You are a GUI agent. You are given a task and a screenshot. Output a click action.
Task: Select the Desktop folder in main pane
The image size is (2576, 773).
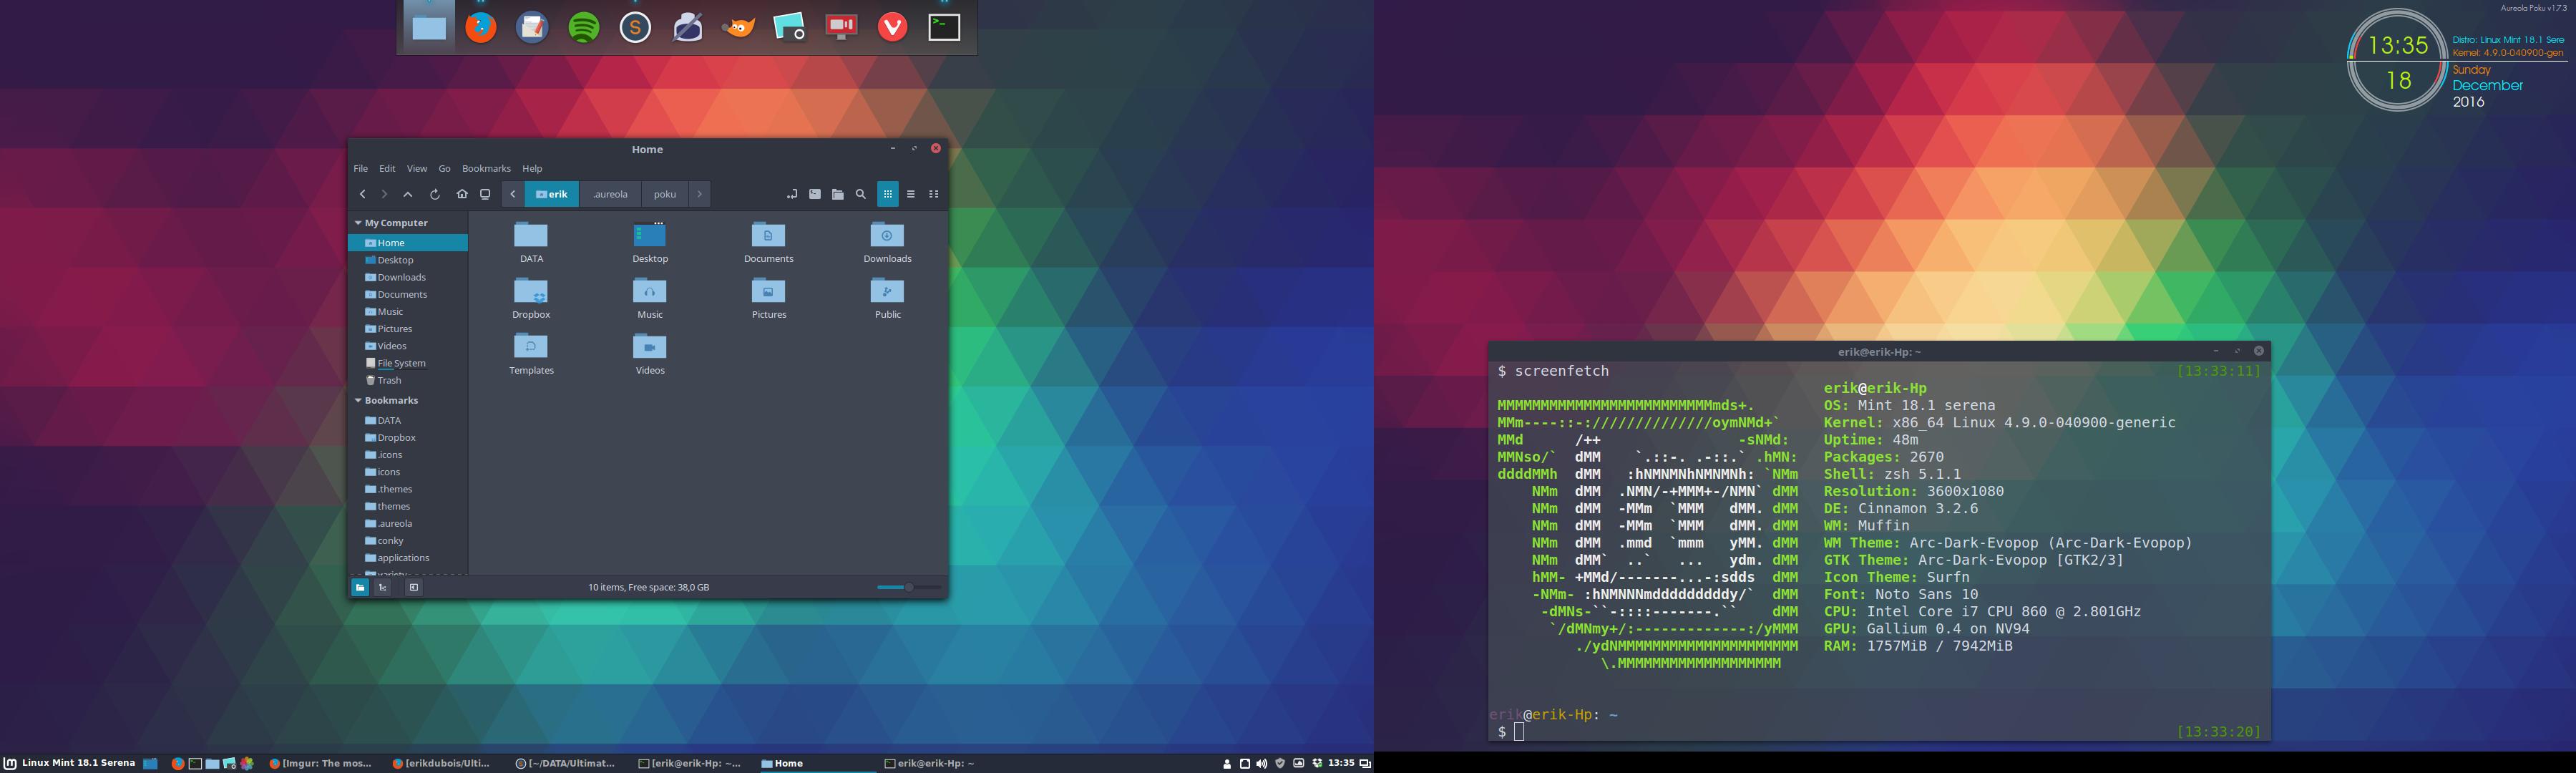pyautogui.click(x=650, y=242)
